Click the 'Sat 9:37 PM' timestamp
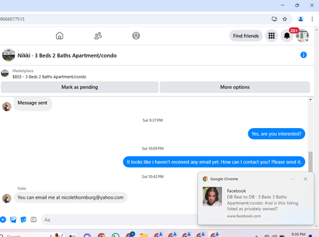This screenshot has width=319, height=237. (x=152, y=120)
